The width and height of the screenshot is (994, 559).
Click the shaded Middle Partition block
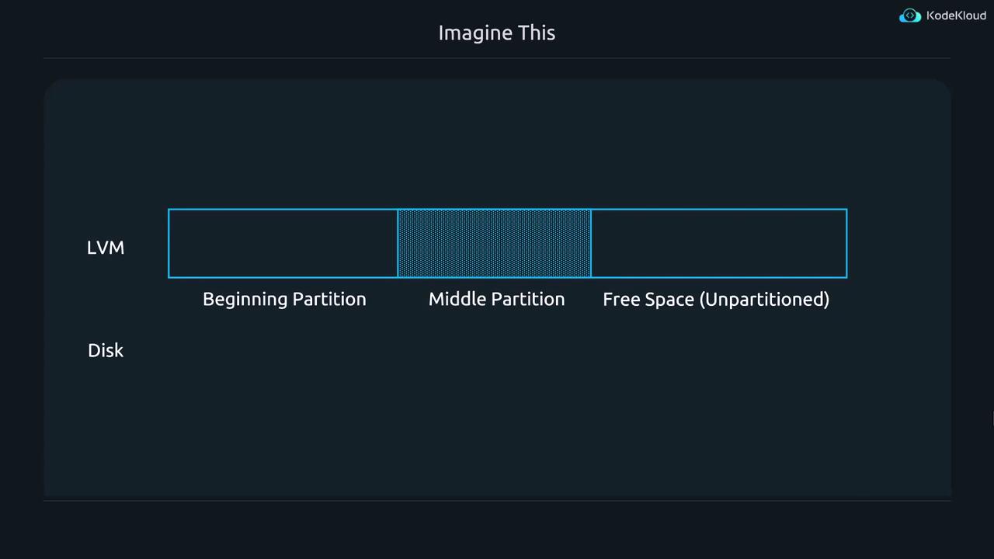494,243
